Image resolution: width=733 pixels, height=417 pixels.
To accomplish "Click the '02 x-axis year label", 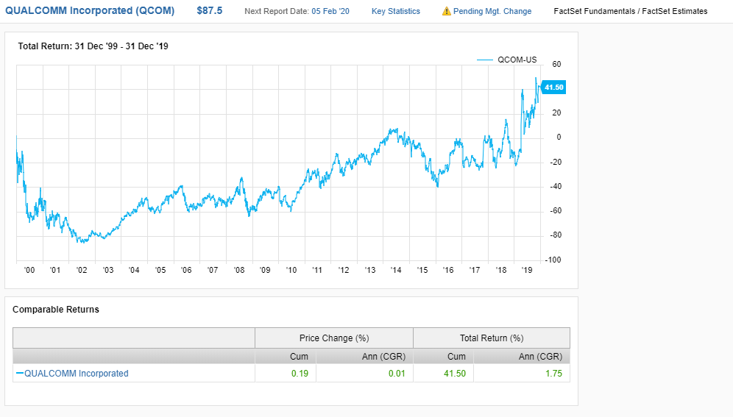I will (82, 270).
